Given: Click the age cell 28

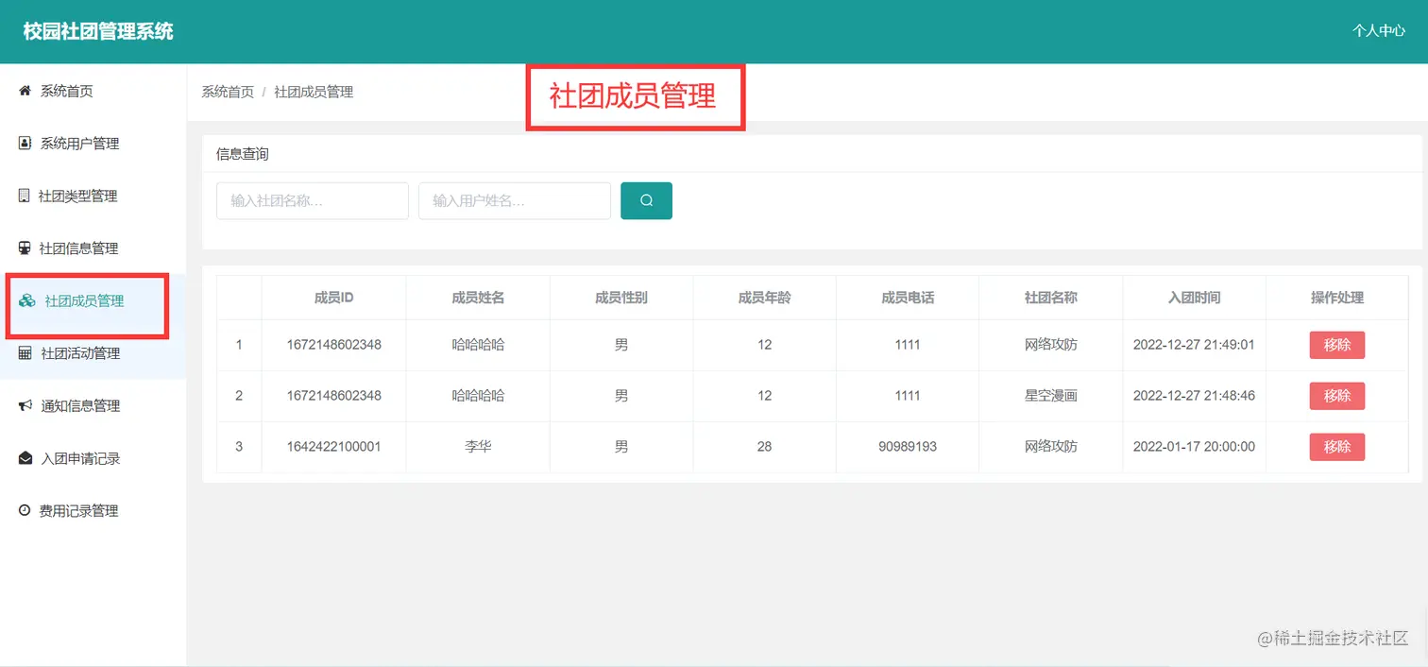Looking at the screenshot, I should [765, 447].
